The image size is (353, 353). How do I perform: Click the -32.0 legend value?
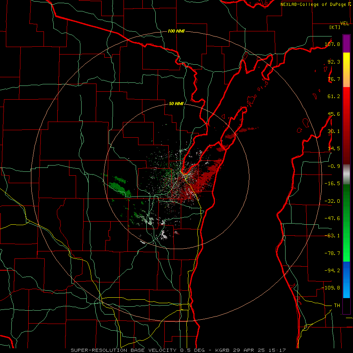pos(332,201)
